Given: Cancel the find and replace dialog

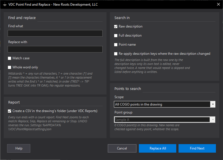Looking at the screenshot, I should [122, 148].
